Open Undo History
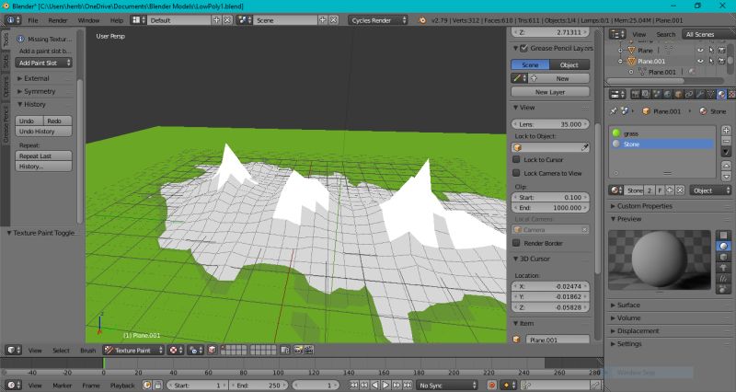The width and height of the screenshot is (736, 392). 43,132
